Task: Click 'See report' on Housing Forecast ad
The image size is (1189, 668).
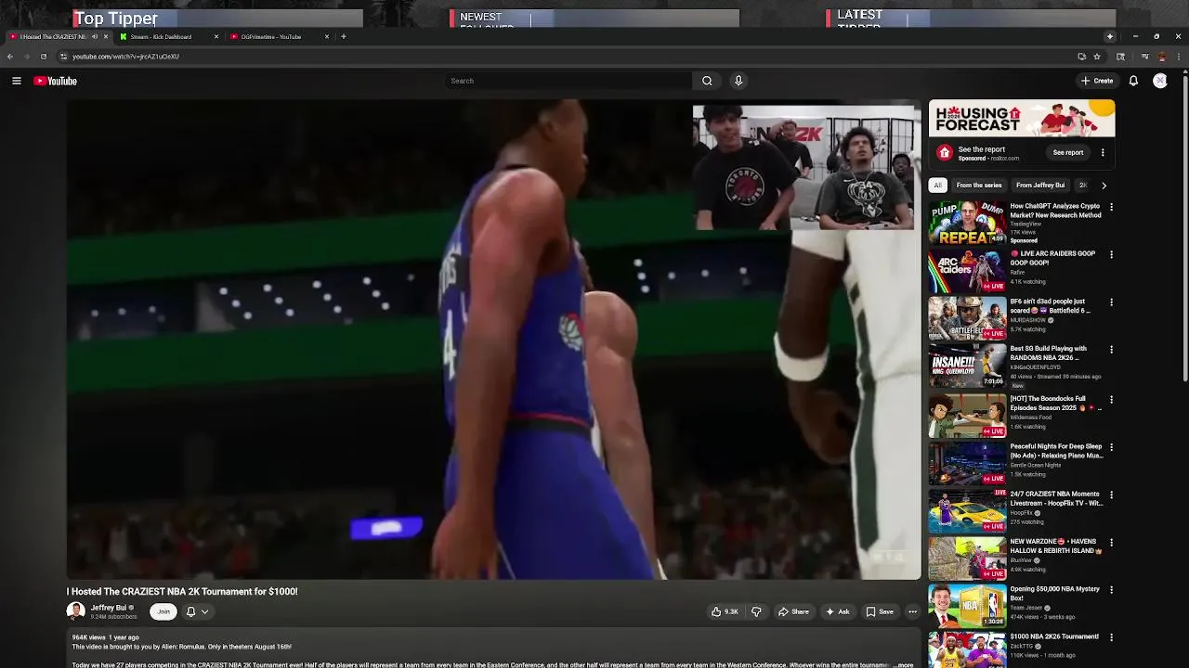Action: click(x=1068, y=152)
